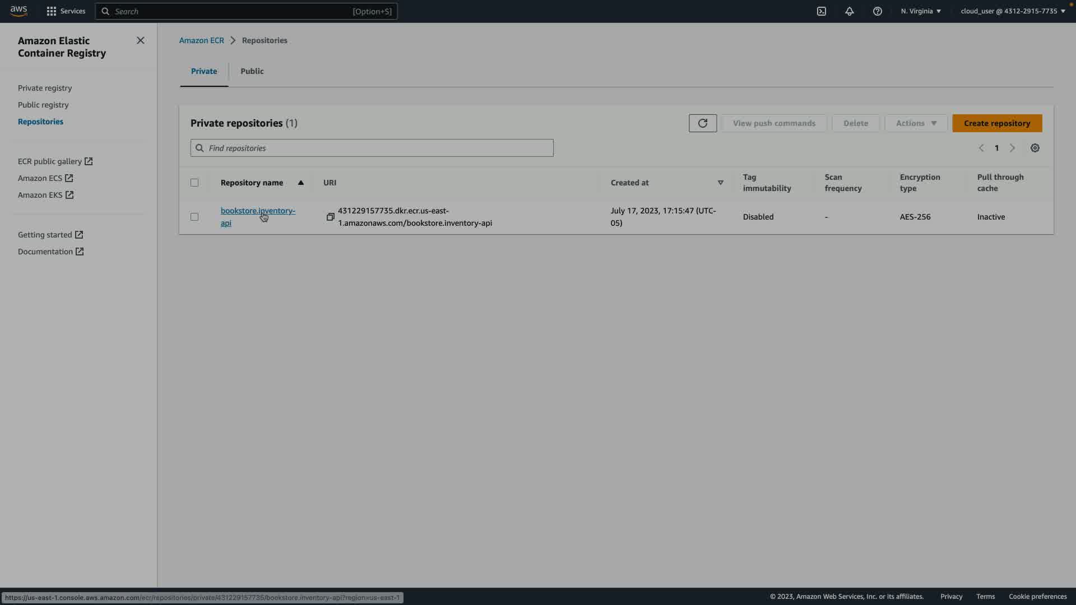Viewport: 1076px width, 605px height.
Task: Close the Amazon ECR side navigation
Action: [x=141, y=40]
